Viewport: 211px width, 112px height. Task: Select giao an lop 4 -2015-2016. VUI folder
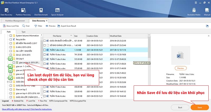pyautogui.click(x=28, y=93)
